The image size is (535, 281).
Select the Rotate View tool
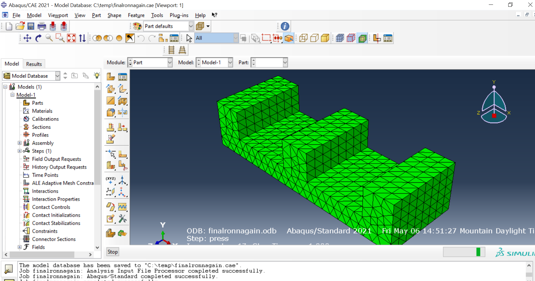point(38,38)
